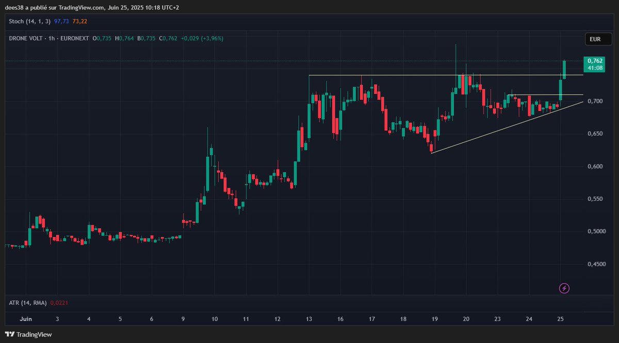Click the open value O0,735
This screenshot has width=619, height=343.
(102, 38)
